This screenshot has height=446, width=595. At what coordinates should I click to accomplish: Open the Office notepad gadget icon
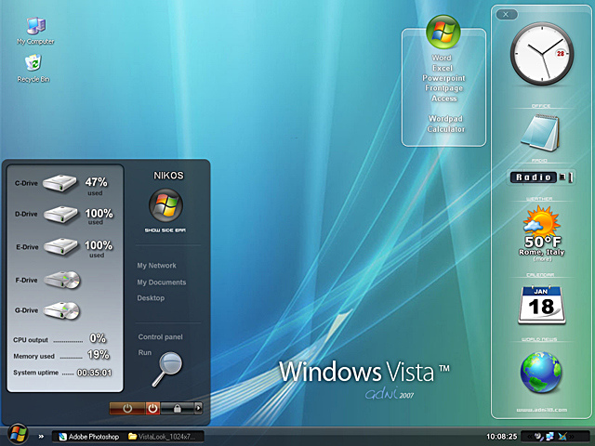(540, 133)
